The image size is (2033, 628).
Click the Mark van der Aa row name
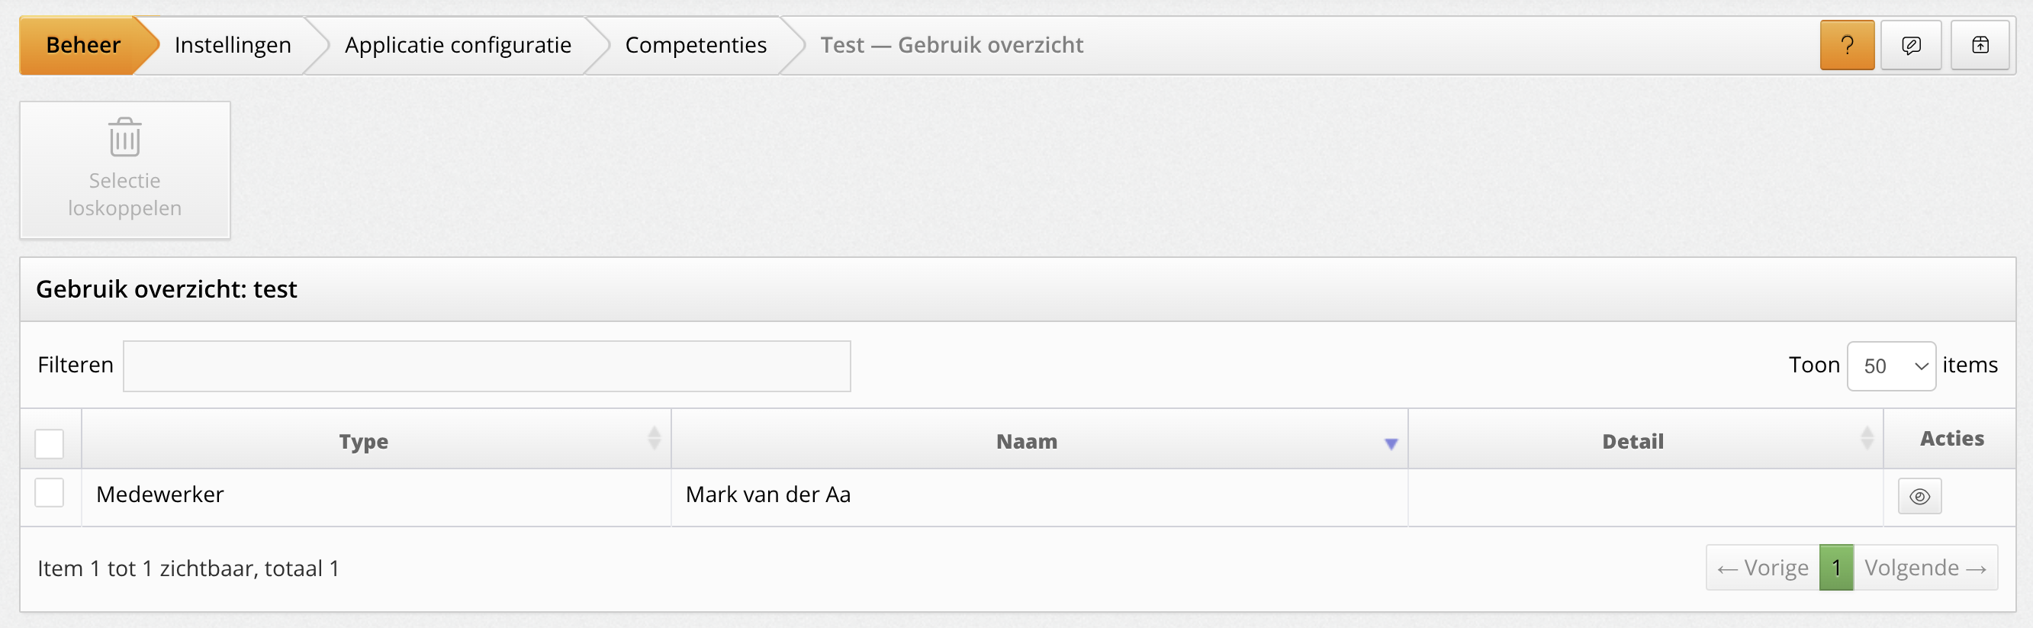(x=768, y=494)
